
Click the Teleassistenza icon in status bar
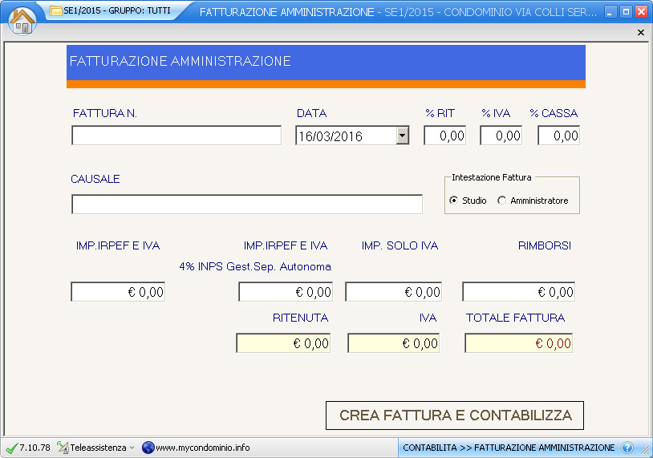pyautogui.click(x=63, y=448)
